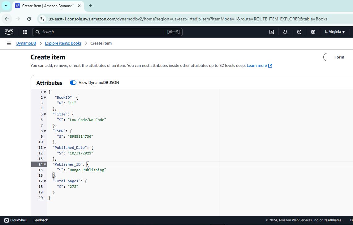The height and width of the screenshot is (225, 353).
Task: Collapse the Published_Date block fold arrow
Action: [45, 148]
